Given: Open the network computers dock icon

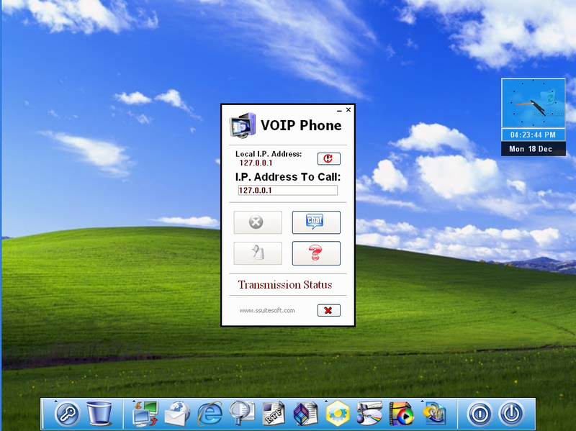Looking at the screenshot, I should [x=146, y=414].
